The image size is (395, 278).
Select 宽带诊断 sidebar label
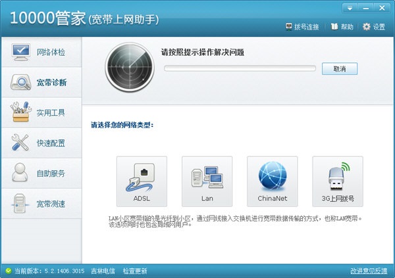51,83
